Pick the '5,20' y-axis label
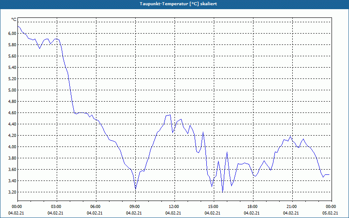 click(x=13, y=79)
